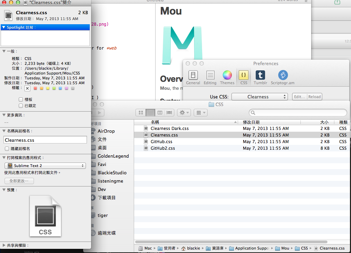
Task: Select the Tumblr preferences icon
Action: tap(260, 77)
